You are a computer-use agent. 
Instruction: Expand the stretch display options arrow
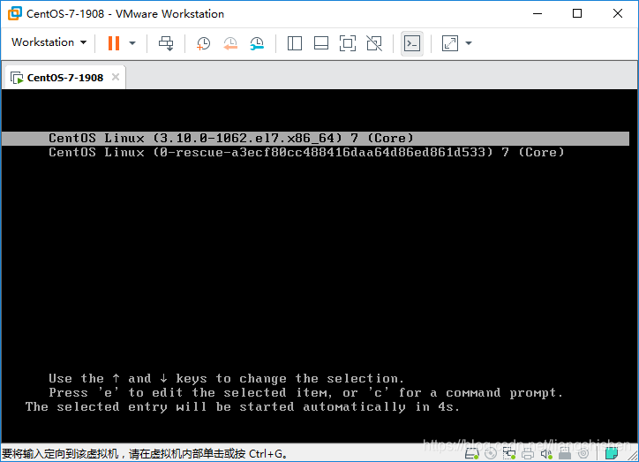469,43
